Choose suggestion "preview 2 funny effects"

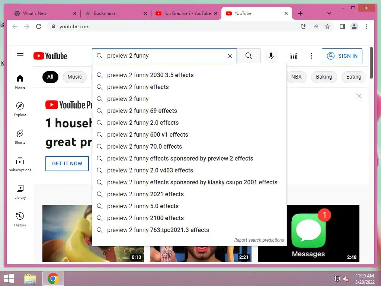tap(189, 87)
